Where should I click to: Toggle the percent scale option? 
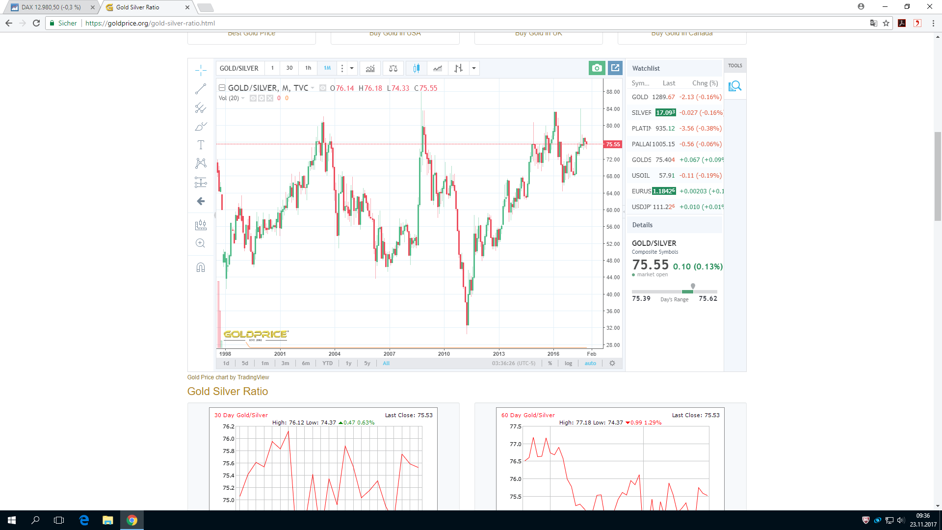click(x=550, y=364)
